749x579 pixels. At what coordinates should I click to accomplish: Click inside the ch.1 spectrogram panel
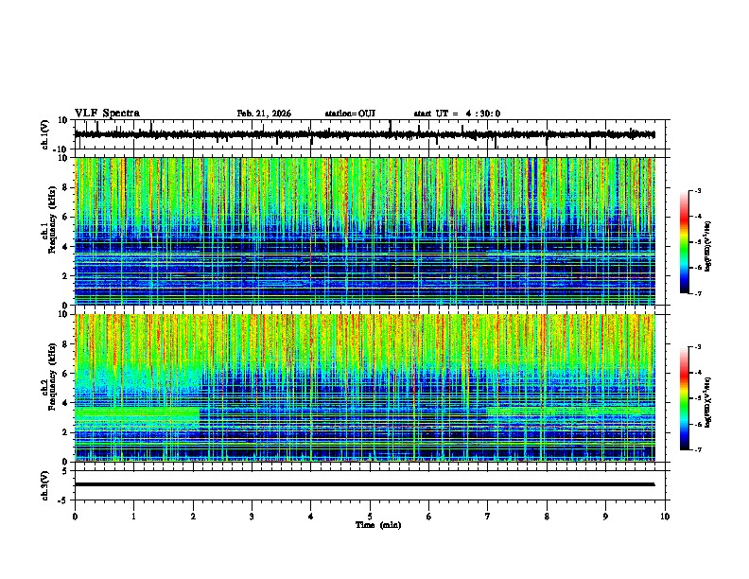click(x=365, y=231)
